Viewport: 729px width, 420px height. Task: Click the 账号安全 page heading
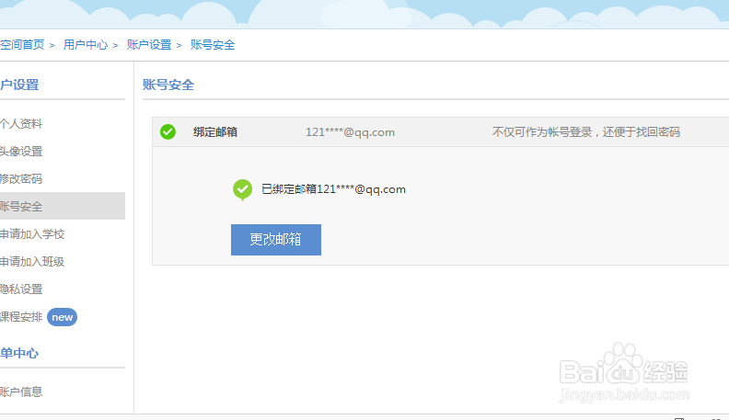168,85
